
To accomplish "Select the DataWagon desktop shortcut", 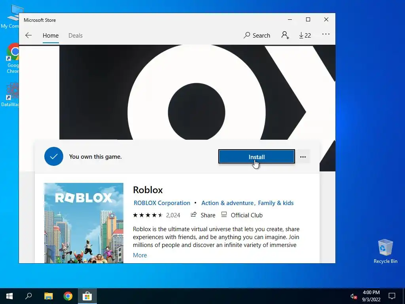I will pyautogui.click(x=10, y=95).
